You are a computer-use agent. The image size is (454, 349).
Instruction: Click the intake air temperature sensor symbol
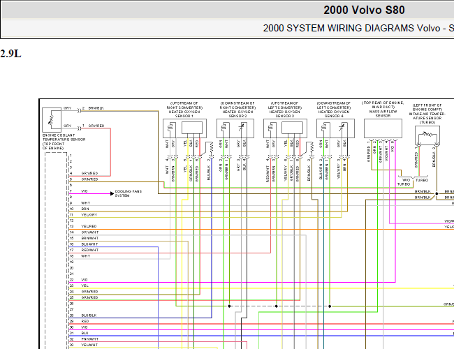point(427,135)
